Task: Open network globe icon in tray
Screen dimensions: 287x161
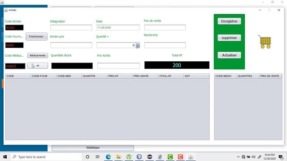Action: [243, 157]
